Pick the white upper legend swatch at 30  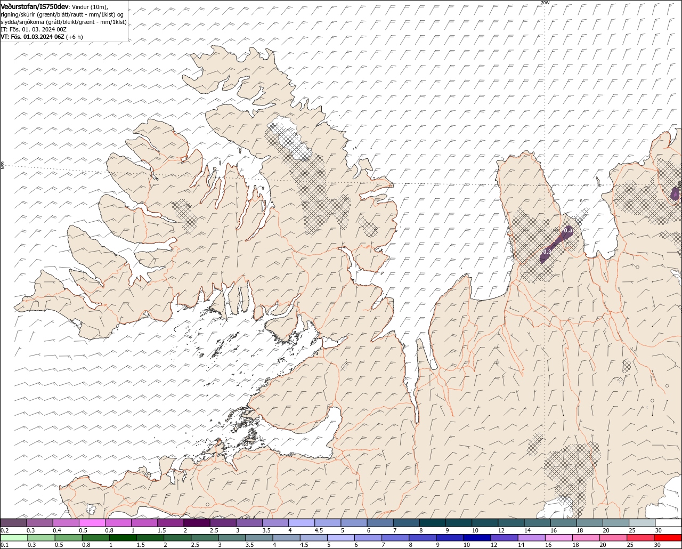(669, 523)
